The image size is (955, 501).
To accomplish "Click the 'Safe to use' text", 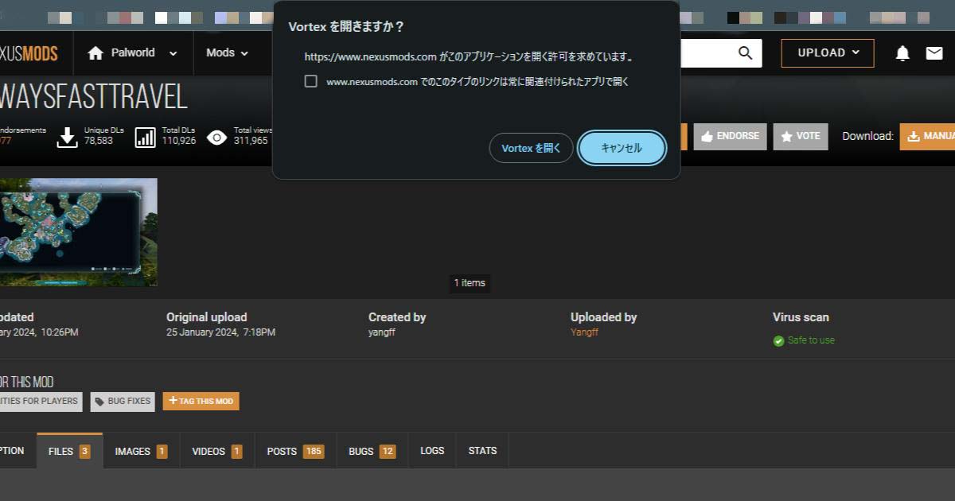I will (811, 340).
